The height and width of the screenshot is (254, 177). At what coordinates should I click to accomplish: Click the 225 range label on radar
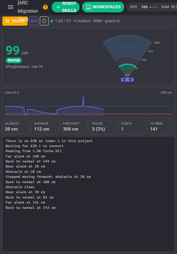tap(150, 51)
